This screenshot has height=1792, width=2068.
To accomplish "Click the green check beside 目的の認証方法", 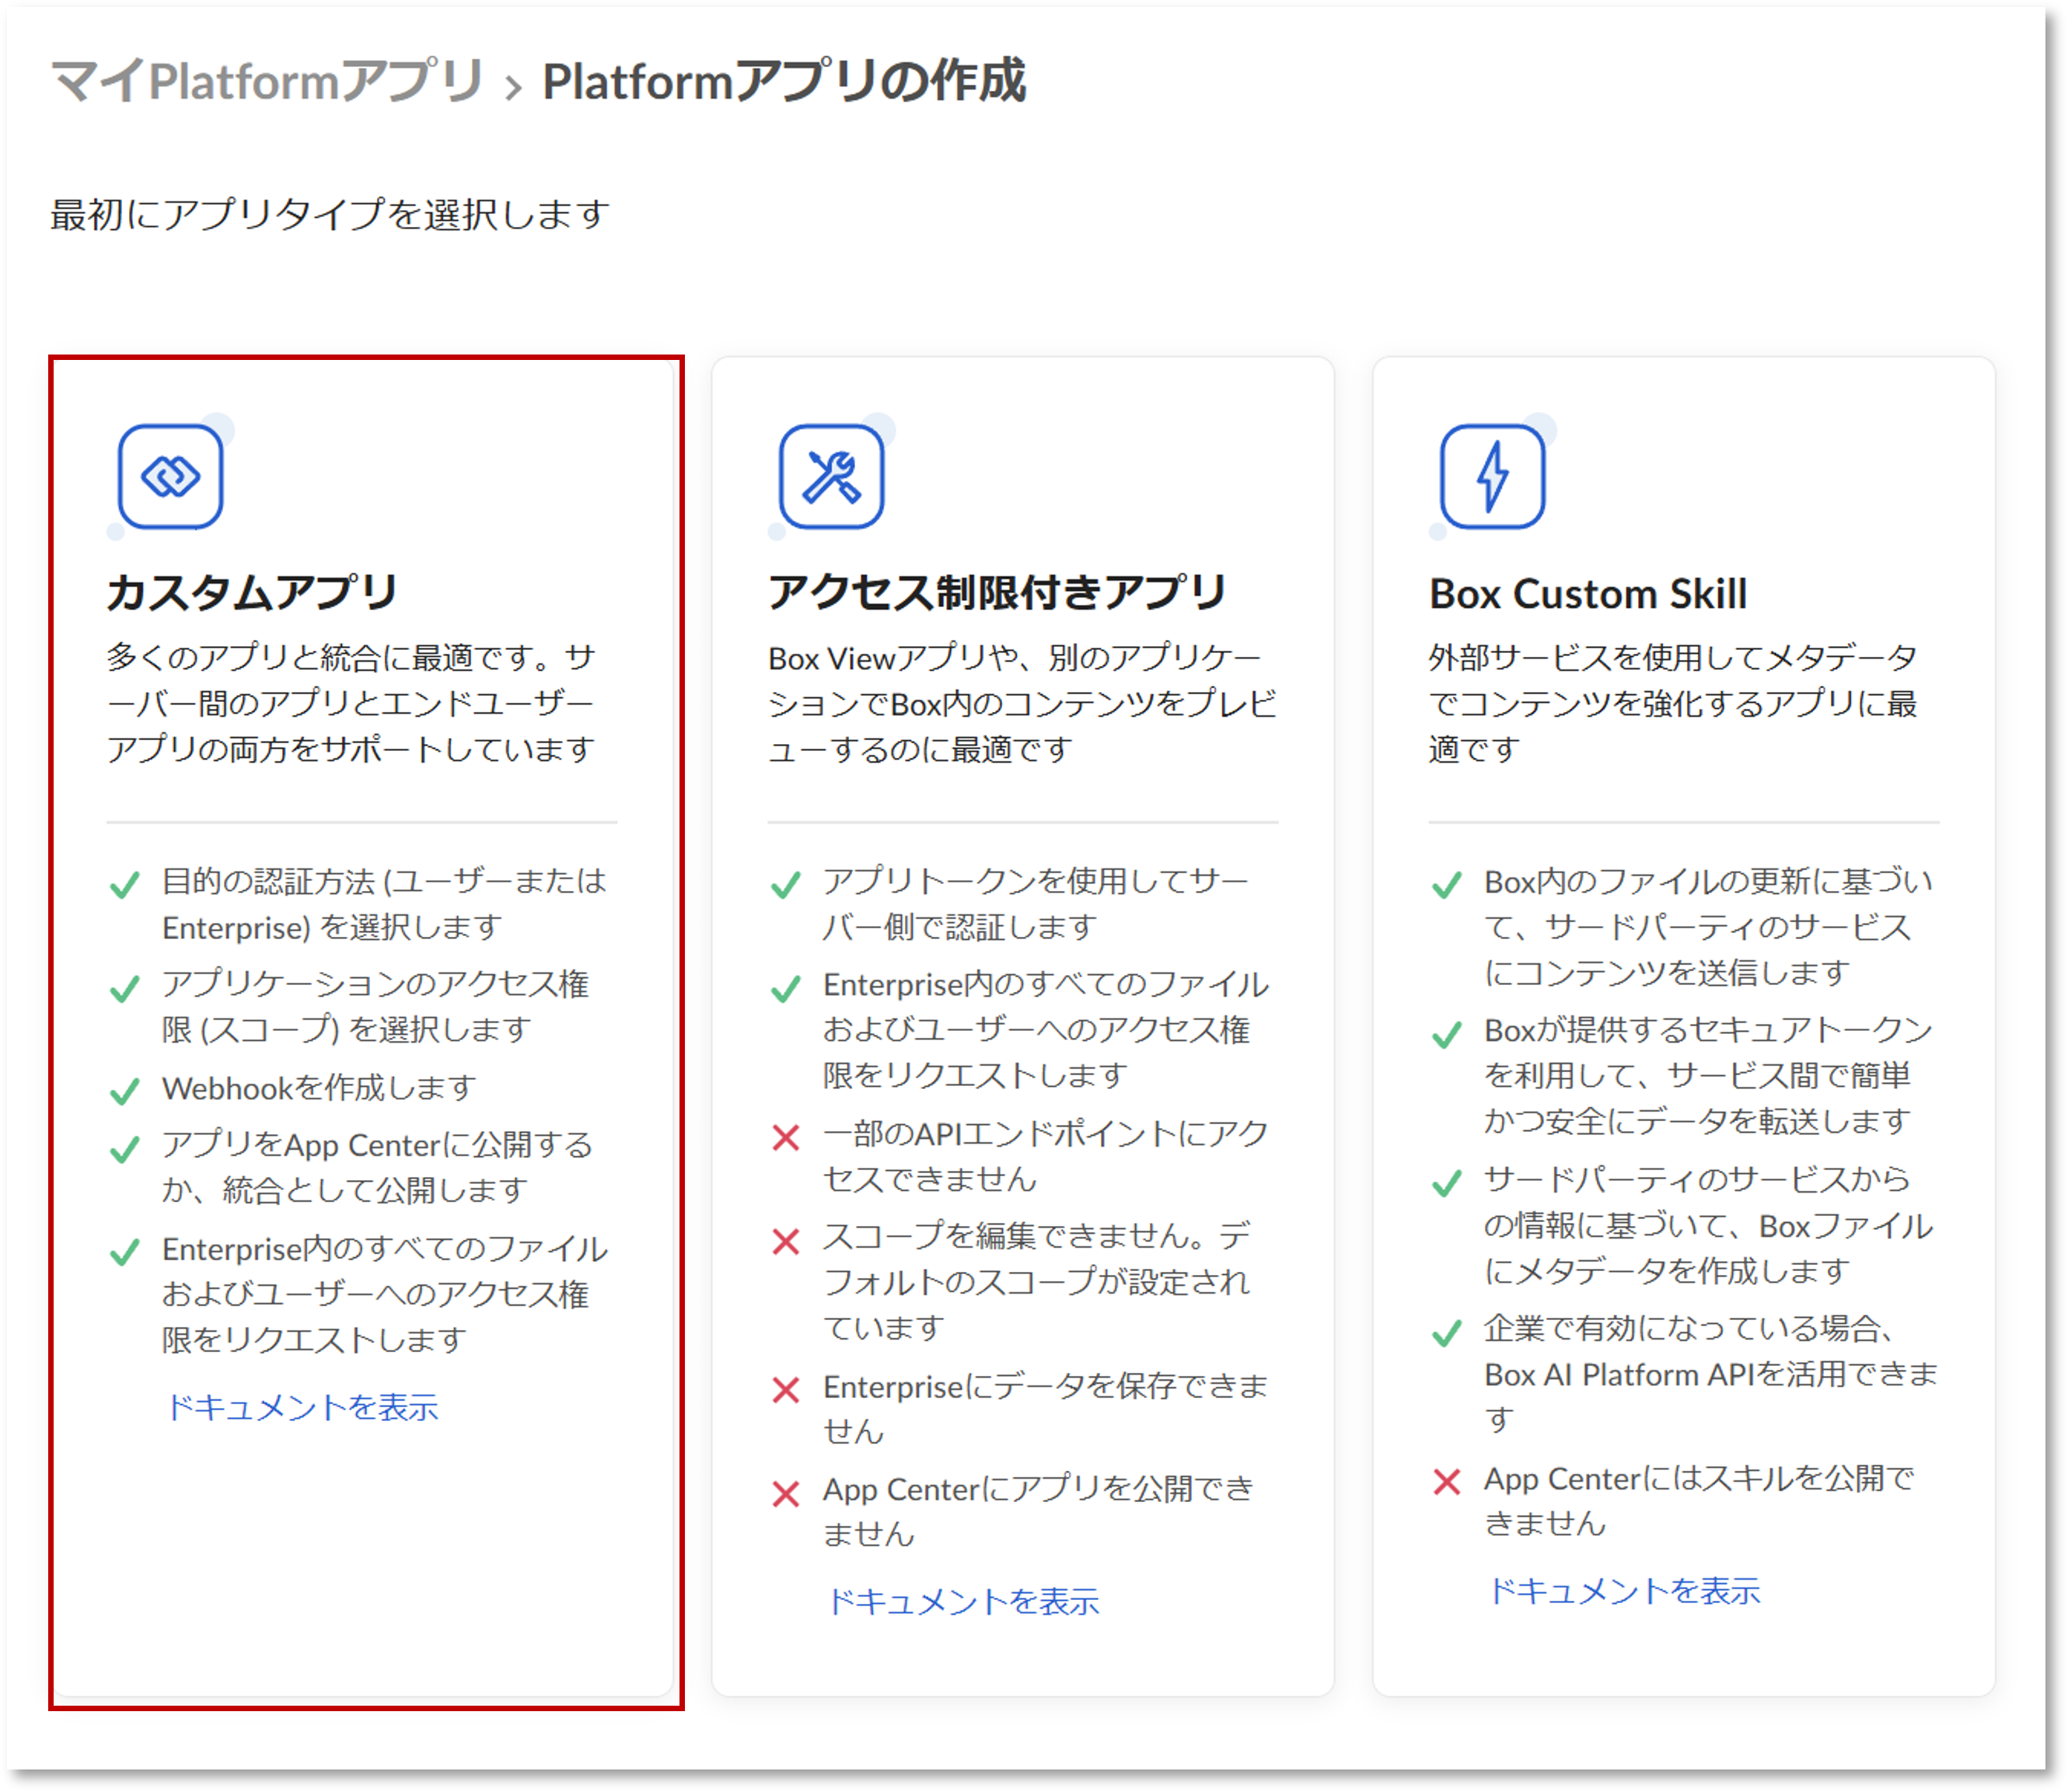I will (x=125, y=885).
